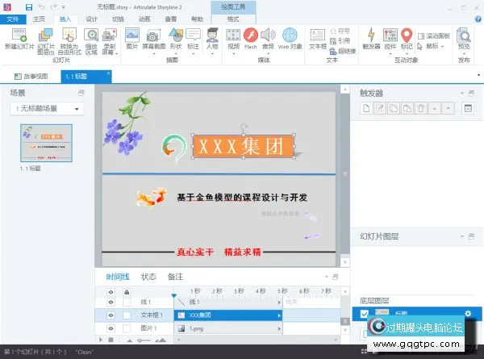Click the 超链接 (hyperlink) button
The image size is (484, 359).
coord(344,48)
